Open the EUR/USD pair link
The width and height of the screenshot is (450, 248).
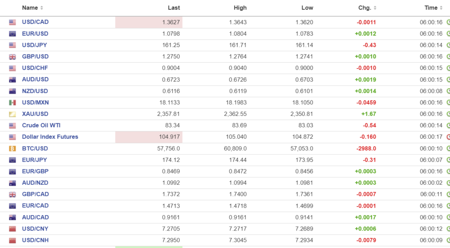pyautogui.click(x=35, y=34)
